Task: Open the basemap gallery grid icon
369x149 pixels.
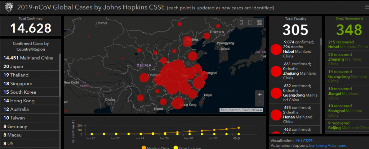Action: coord(259,23)
